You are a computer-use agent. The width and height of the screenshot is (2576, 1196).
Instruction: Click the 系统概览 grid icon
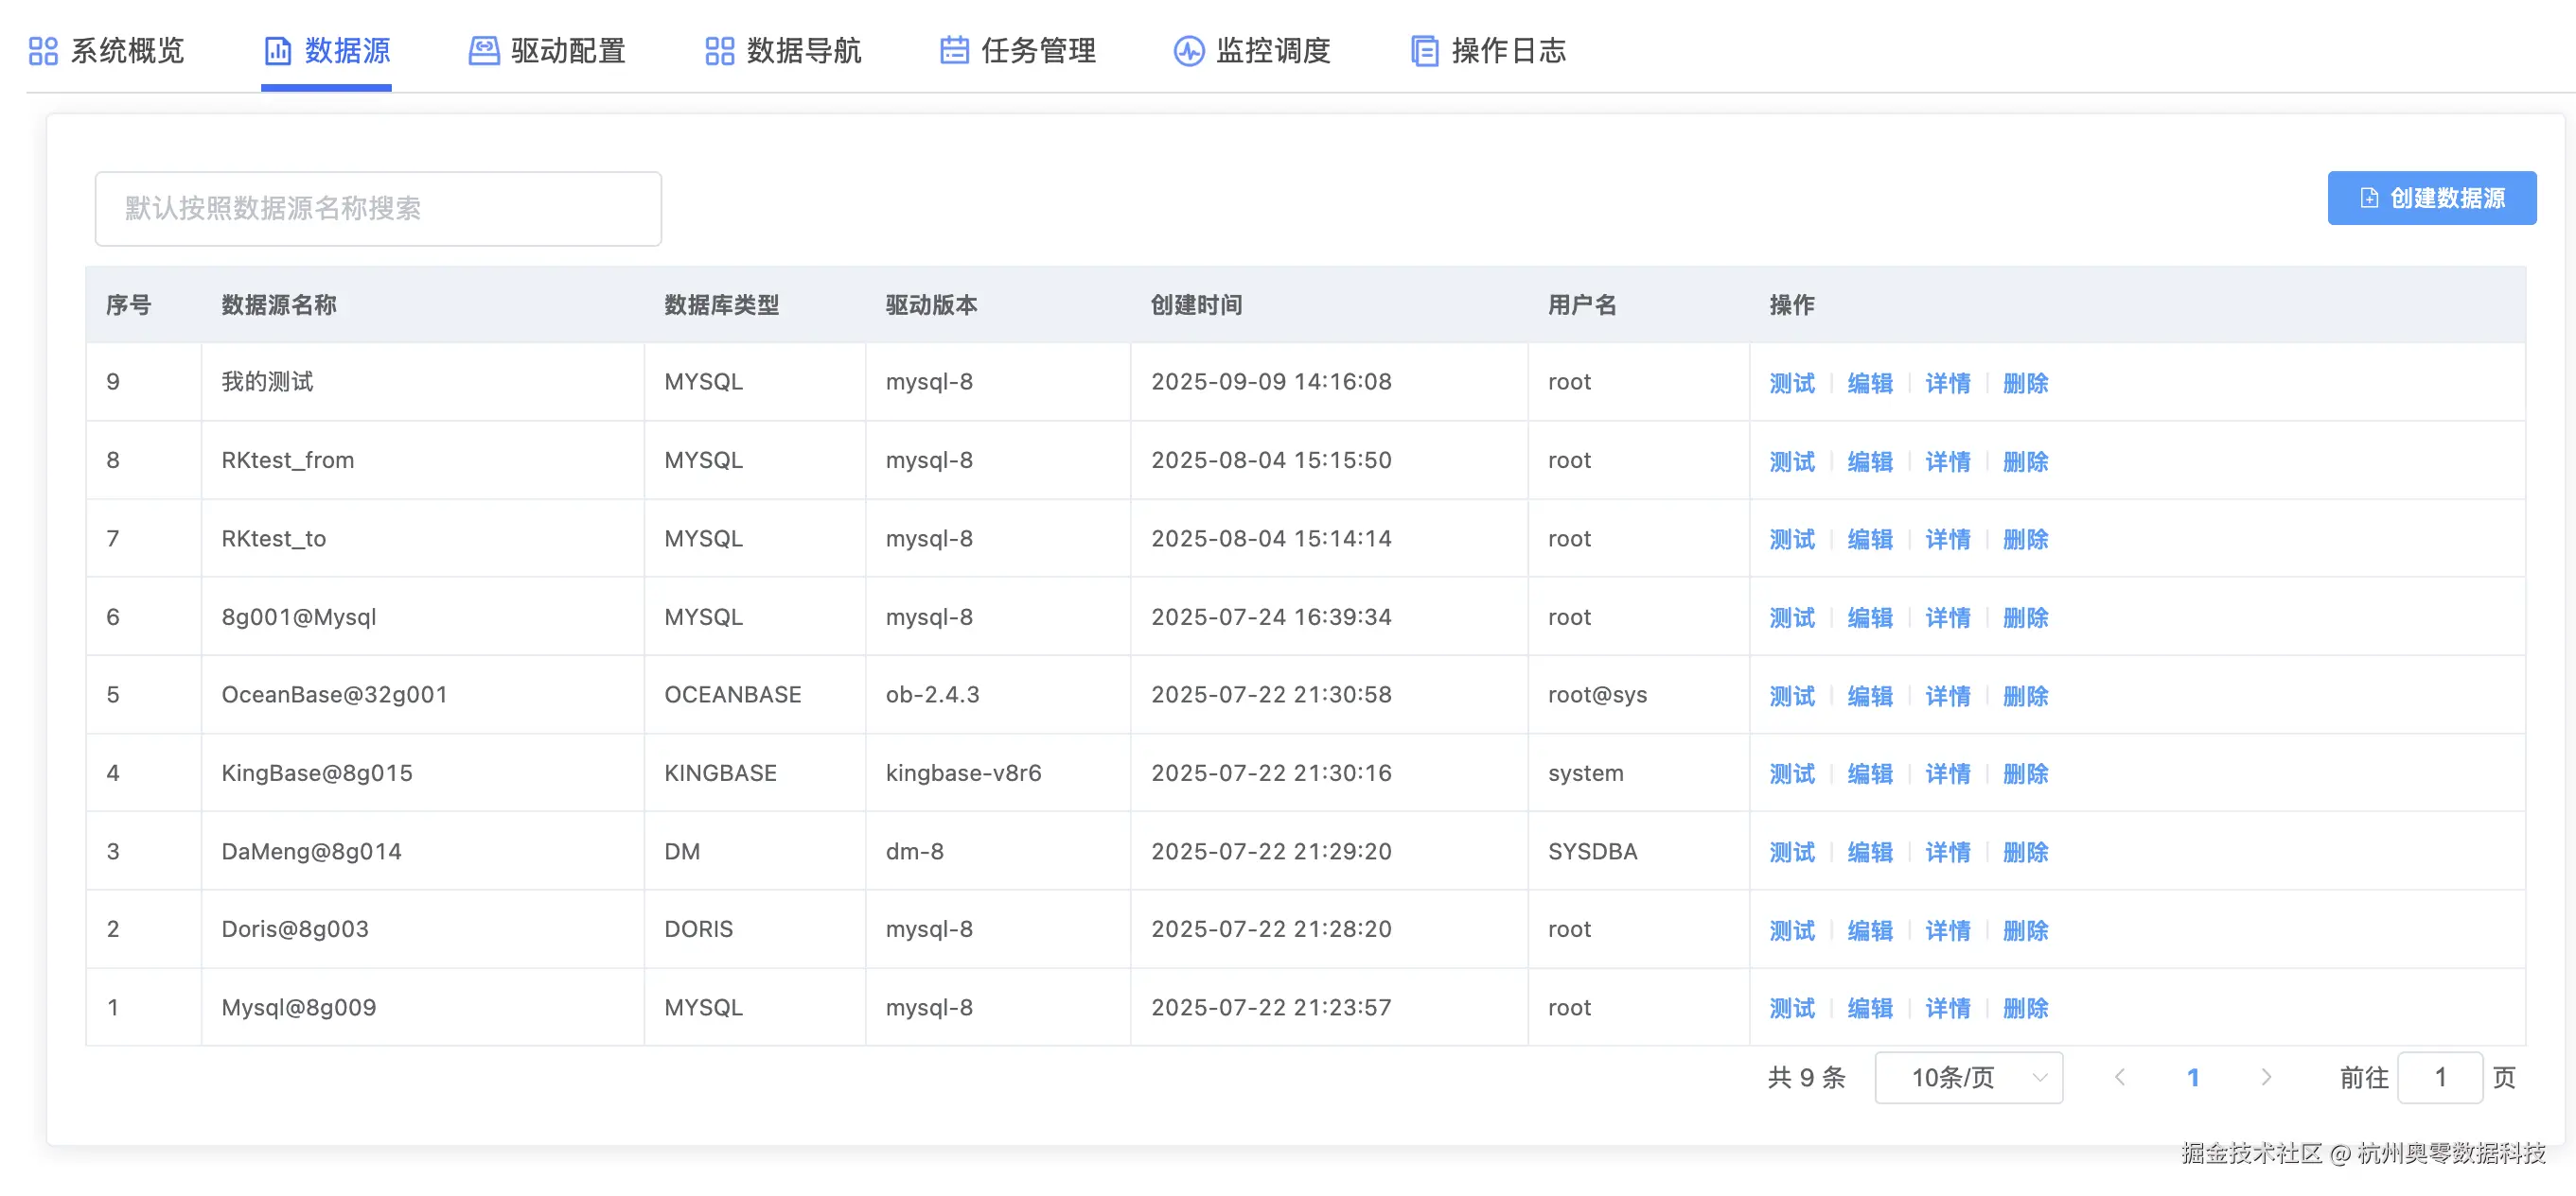[x=43, y=51]
